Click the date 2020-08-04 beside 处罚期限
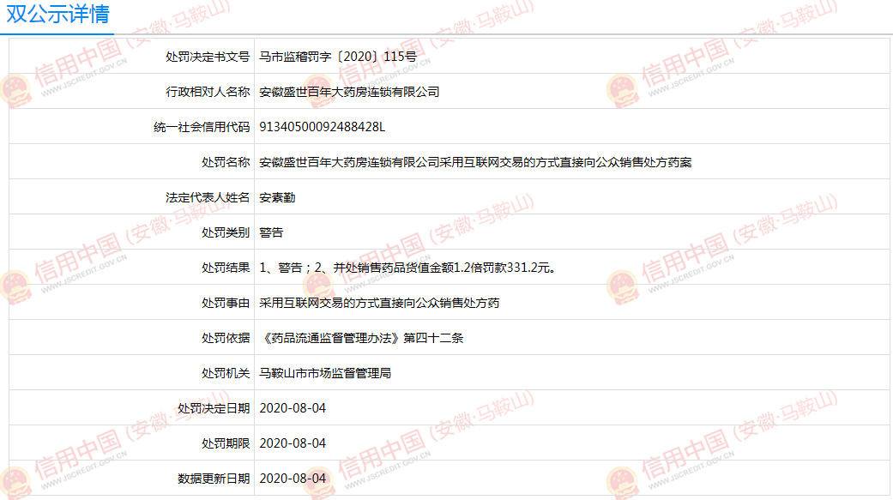This screenshot has height=500, width=893. click(x=293, y=443)
